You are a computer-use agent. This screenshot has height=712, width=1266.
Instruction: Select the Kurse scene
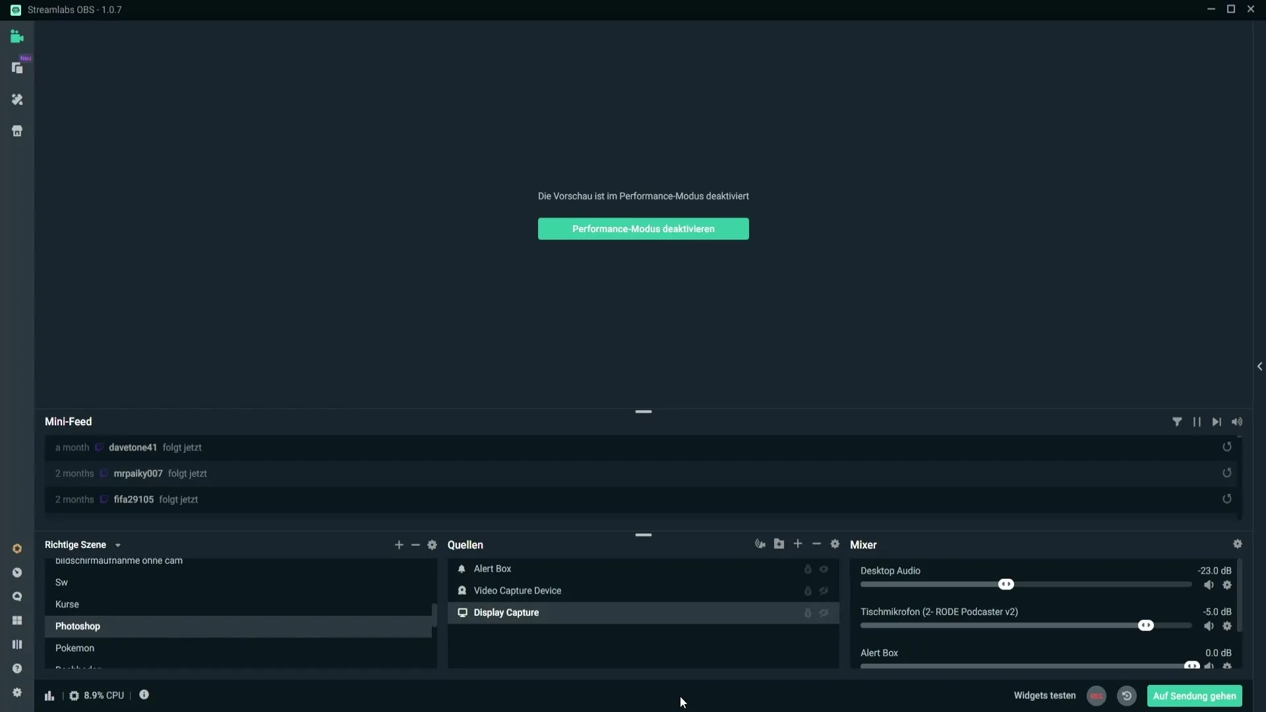pos(238,604)
